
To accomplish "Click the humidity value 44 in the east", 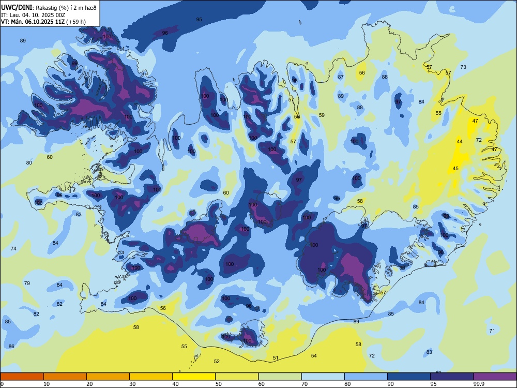I will 460,142.
